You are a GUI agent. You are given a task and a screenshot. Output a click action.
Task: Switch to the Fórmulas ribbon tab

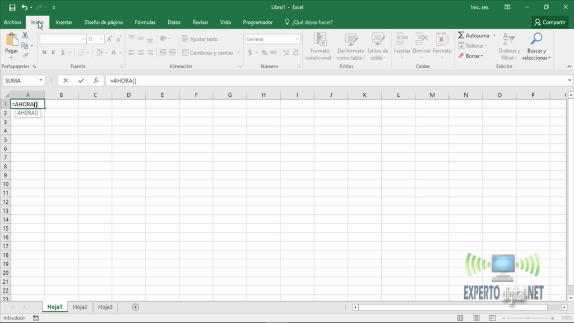tap(145, 22)
